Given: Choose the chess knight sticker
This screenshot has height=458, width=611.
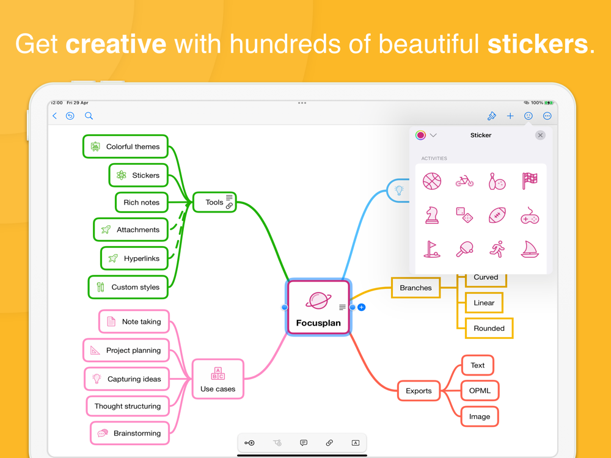Looking at the screenshot, I should (x=432, y=215).
